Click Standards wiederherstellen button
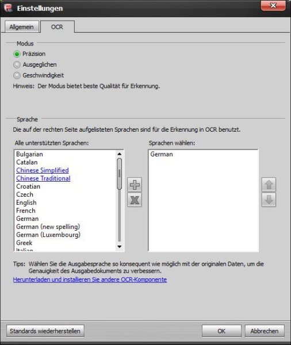This screenshot has height=345, width=291. 45,331
